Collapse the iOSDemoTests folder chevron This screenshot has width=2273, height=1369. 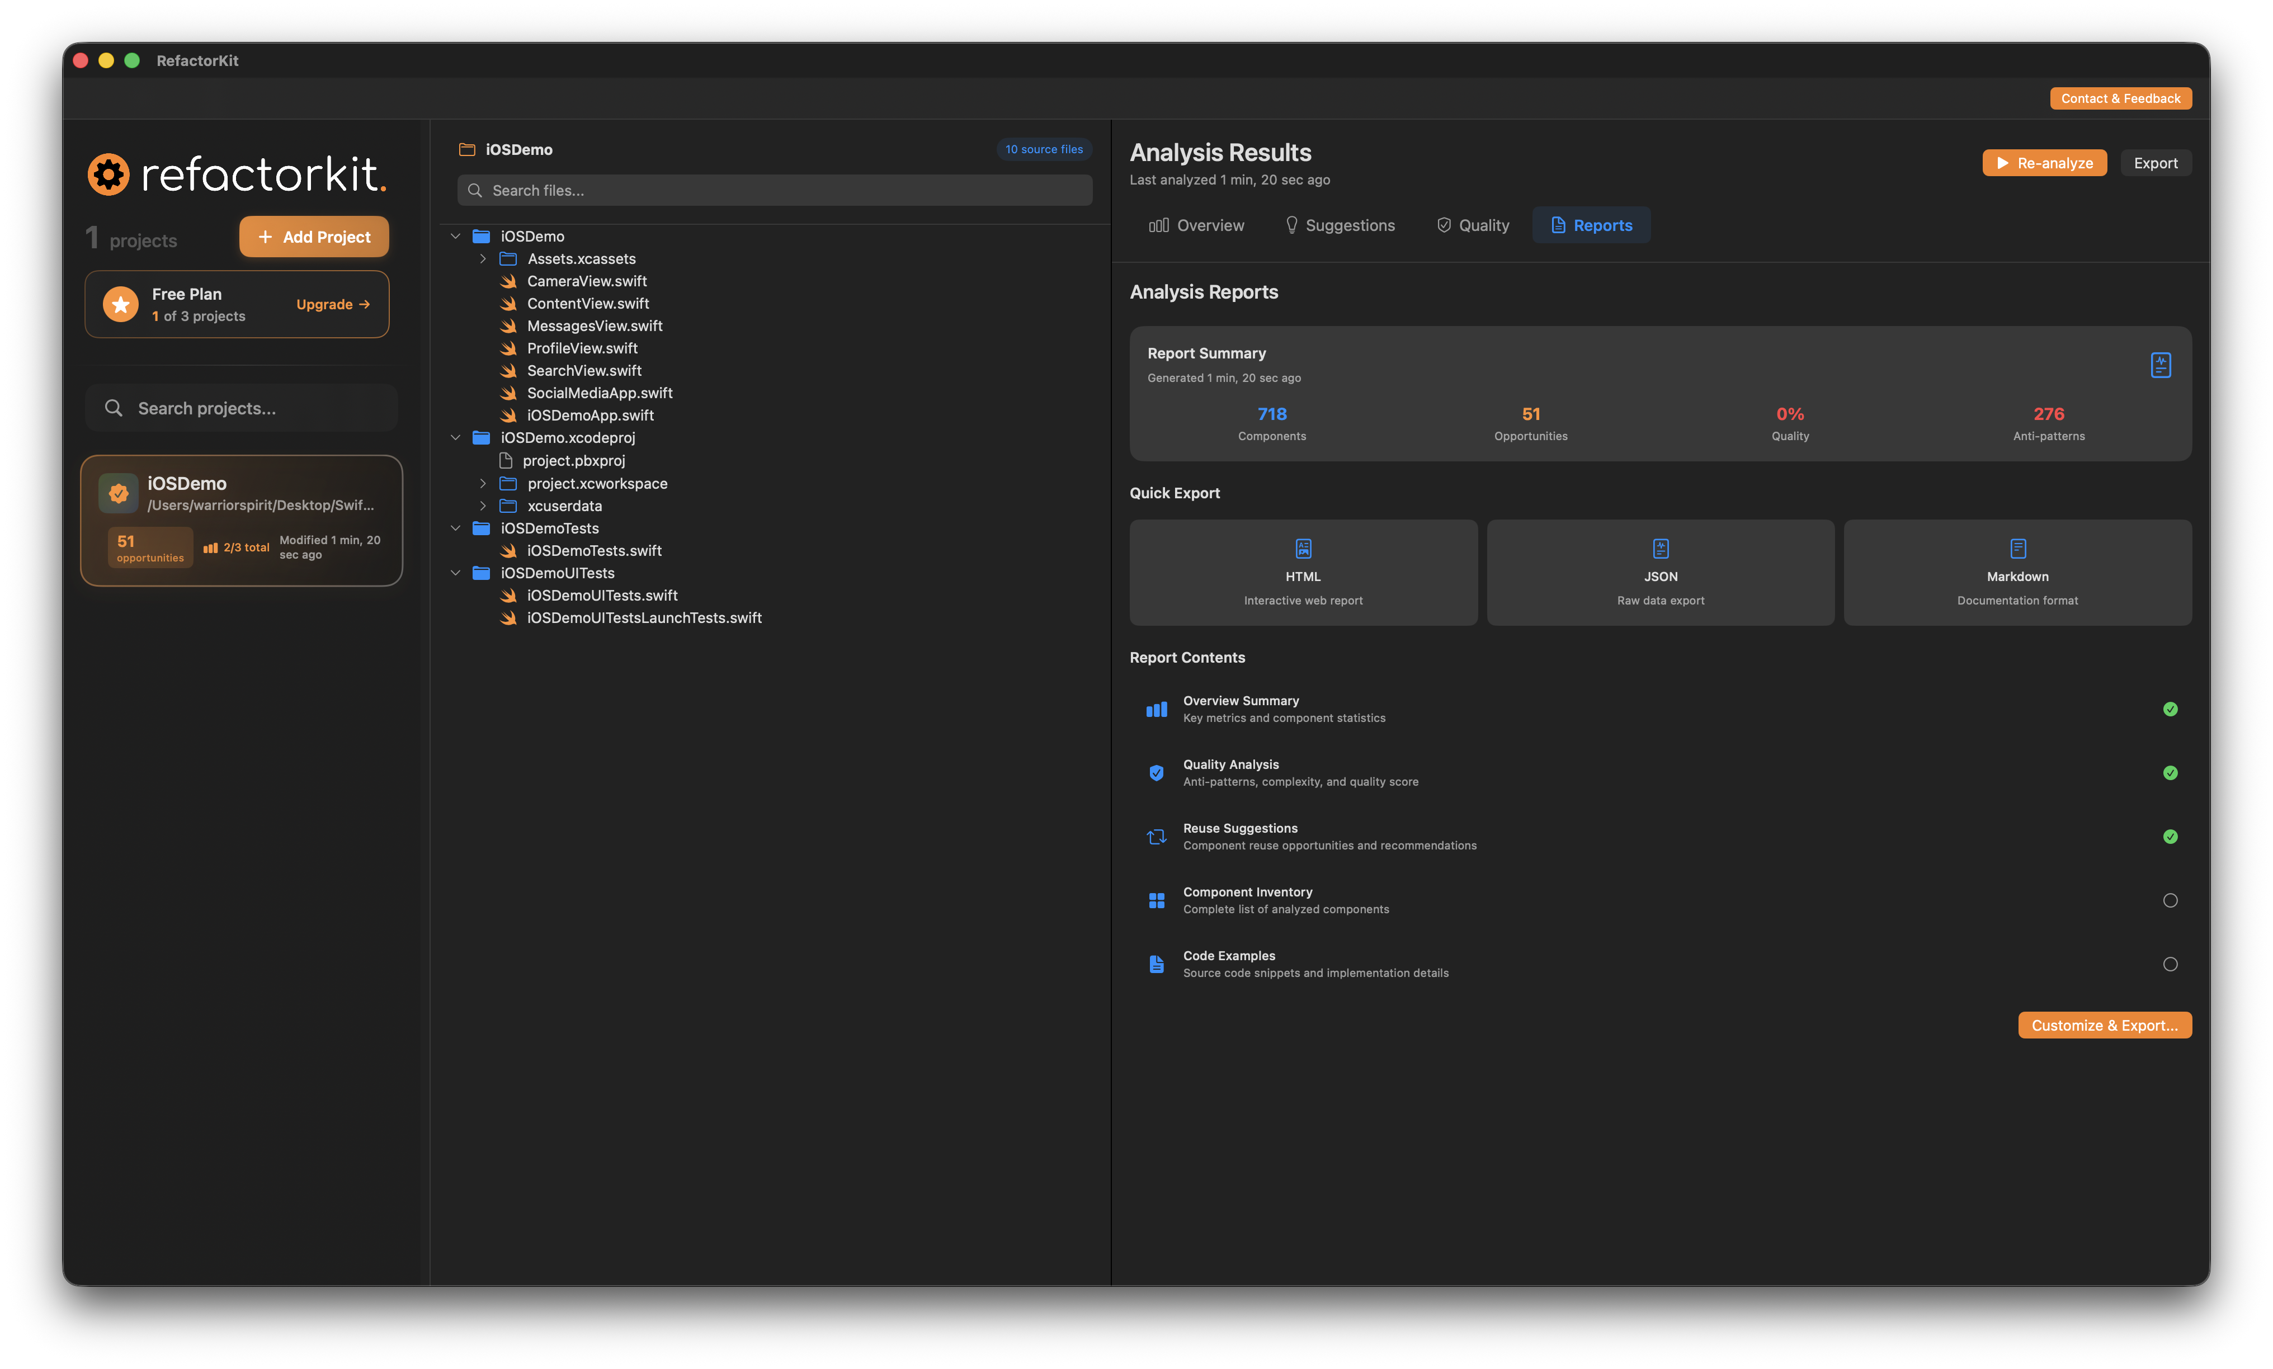[456, 528]
